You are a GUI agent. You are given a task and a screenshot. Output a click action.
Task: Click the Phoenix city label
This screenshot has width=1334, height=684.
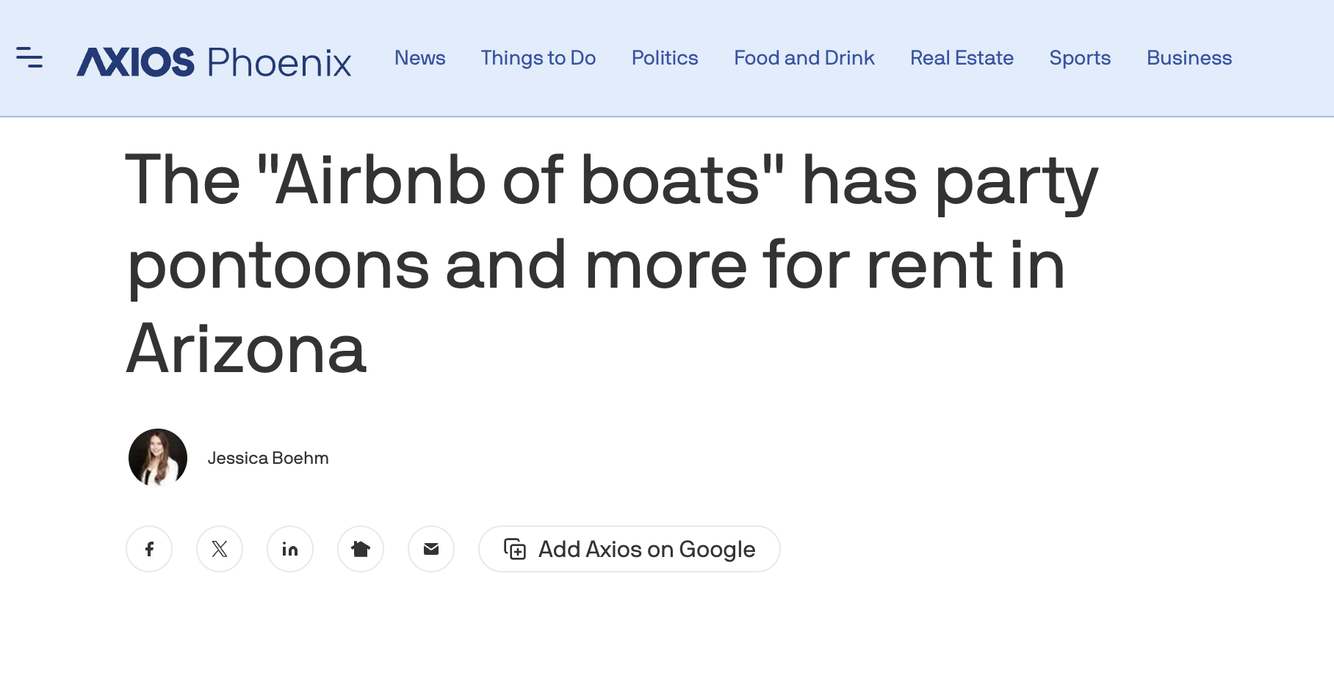279,62
